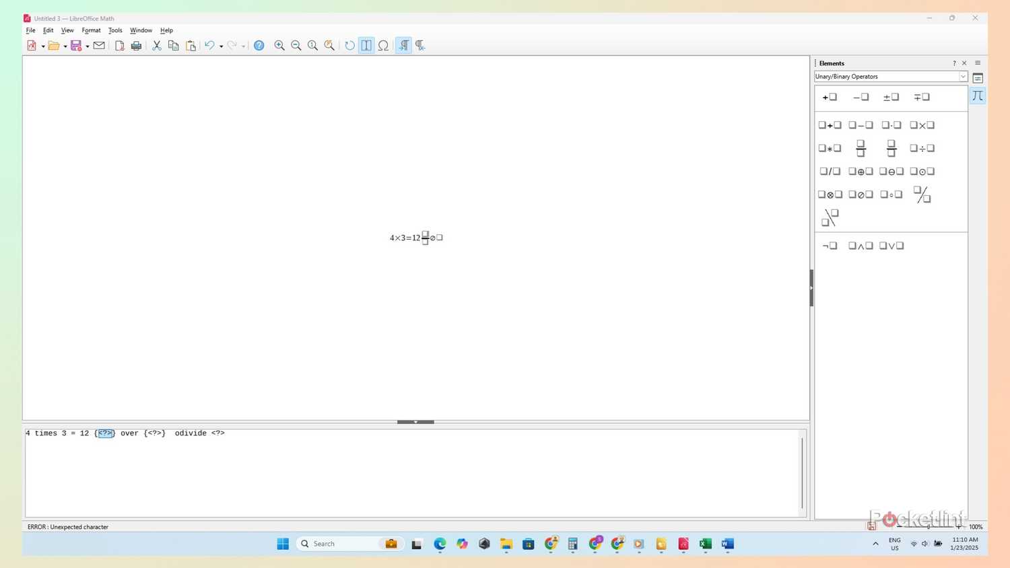Image resolution: width=1010 pixels, height=568 pixels.
Task: Open the Tools menu
Action: click(114, 30)
